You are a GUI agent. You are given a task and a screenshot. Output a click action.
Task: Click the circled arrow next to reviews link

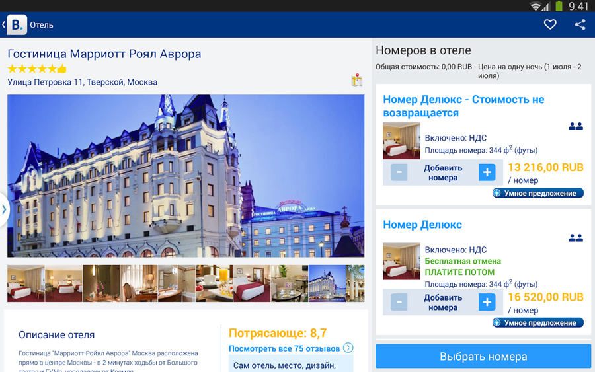(x=348, y=348)
